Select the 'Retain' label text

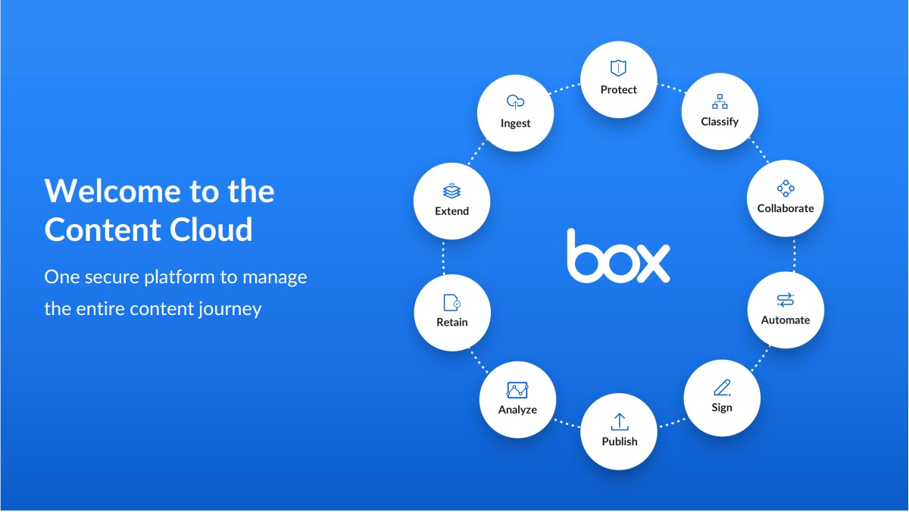coord(452,322)
